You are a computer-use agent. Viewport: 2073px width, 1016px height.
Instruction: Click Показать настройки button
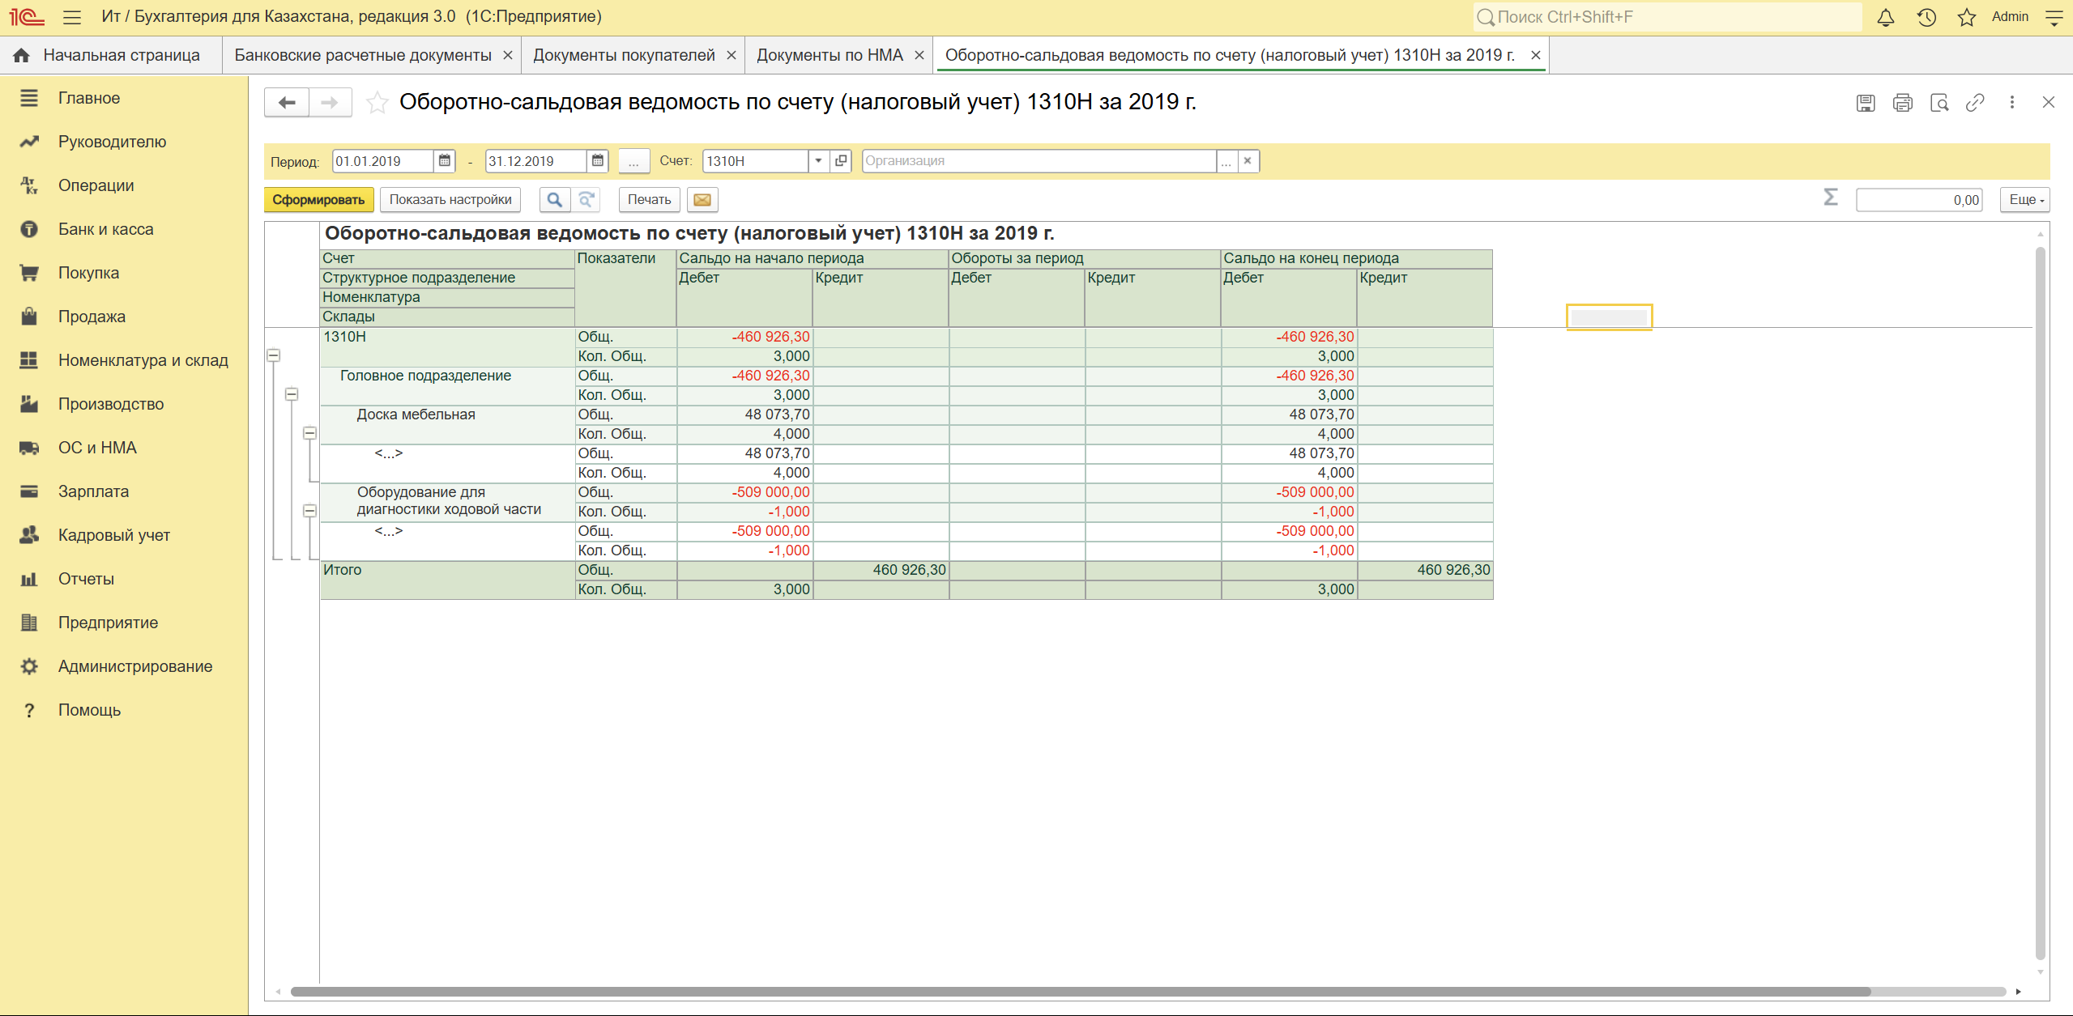coord(450,200)
